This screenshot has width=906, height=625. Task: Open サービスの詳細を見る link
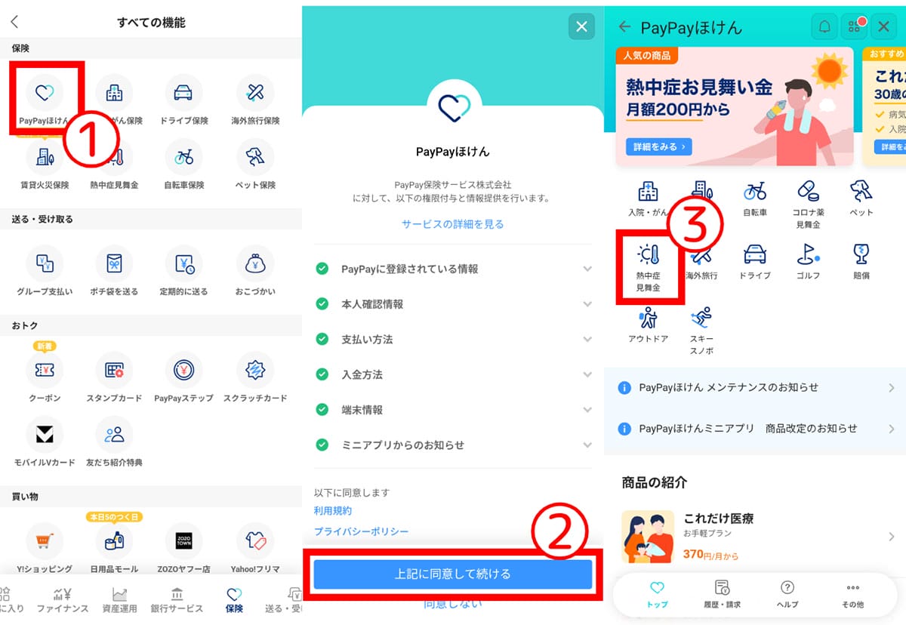(x=453, y=224)
